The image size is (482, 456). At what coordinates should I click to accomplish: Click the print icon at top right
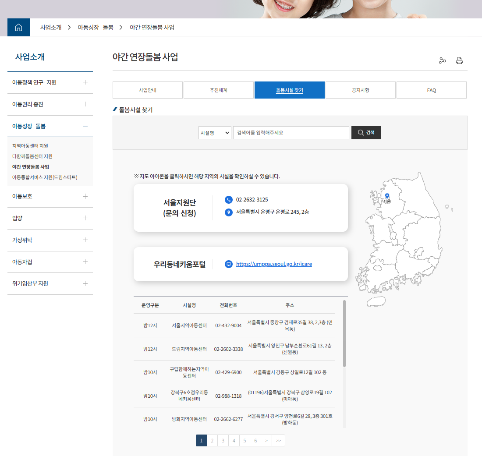click(459, 60)
